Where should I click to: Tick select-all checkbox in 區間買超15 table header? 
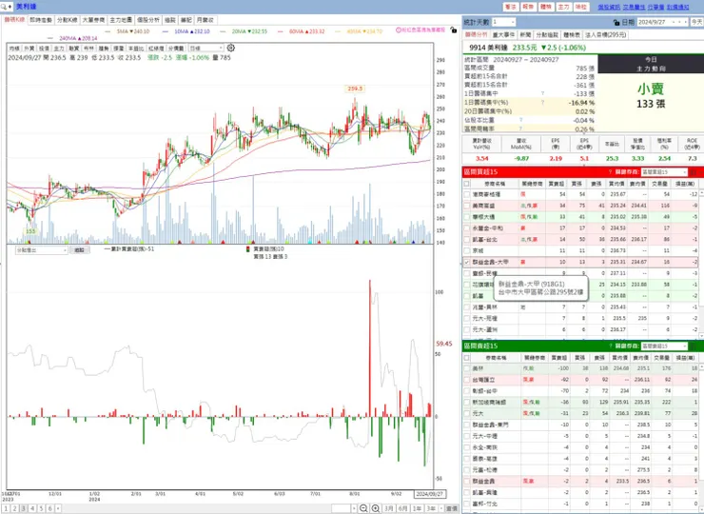pos(467,184)
